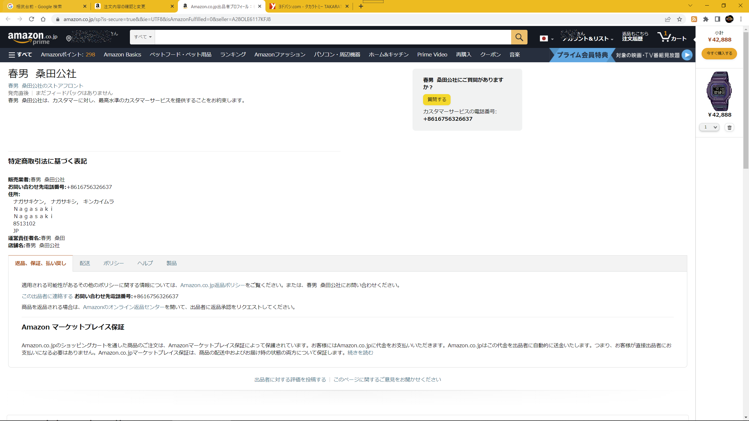Open the hamburger すべて menu
749x421 pixels.
click(x=20, y=55)
